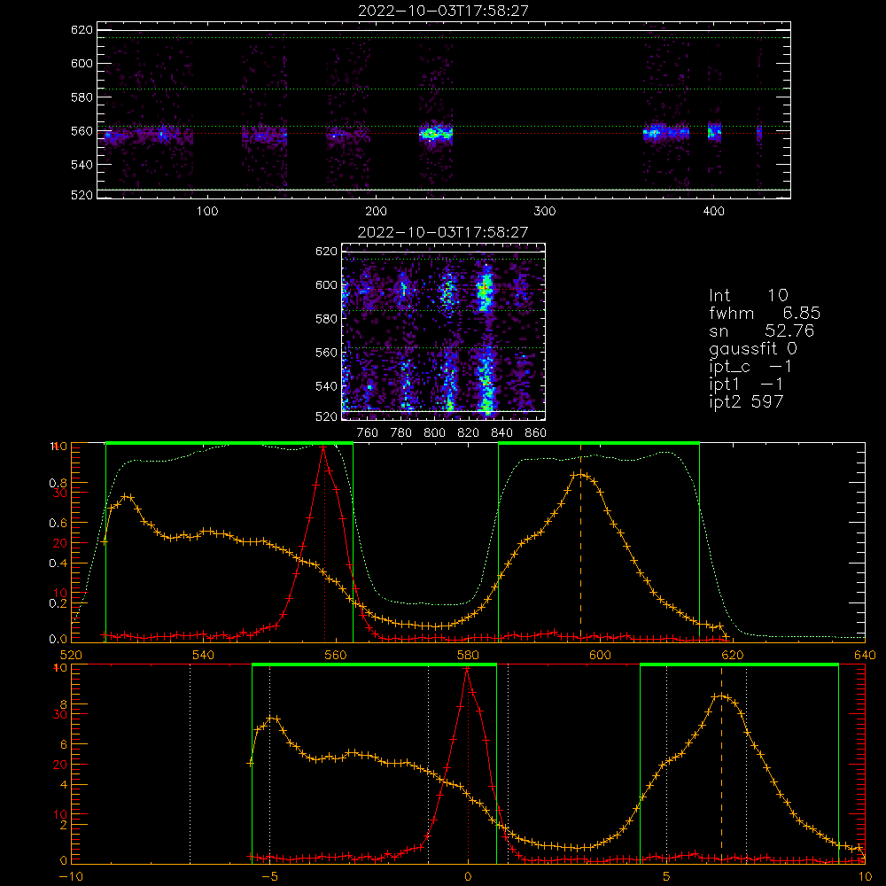Click the 860 x-axis label of small spectrogram

click(536, 433)
